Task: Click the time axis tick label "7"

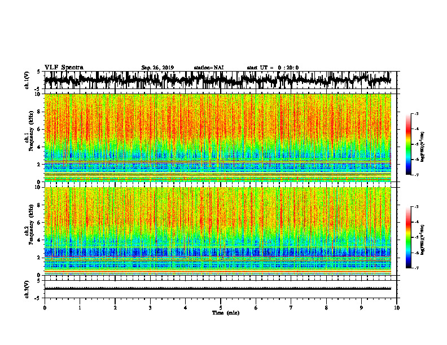Action: [x=291, y=308]
